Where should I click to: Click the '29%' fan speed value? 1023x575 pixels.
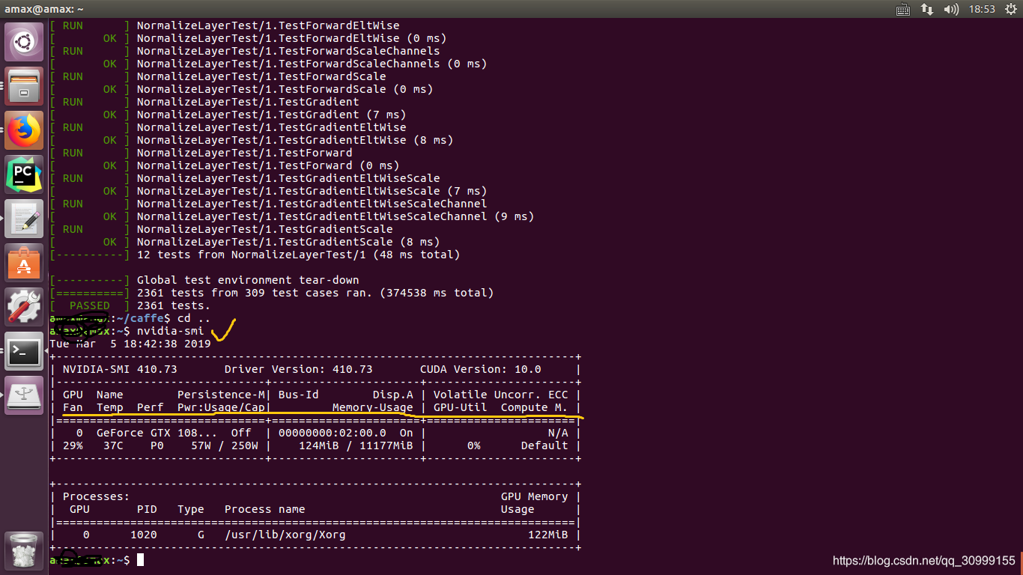(x=73, y=445)
